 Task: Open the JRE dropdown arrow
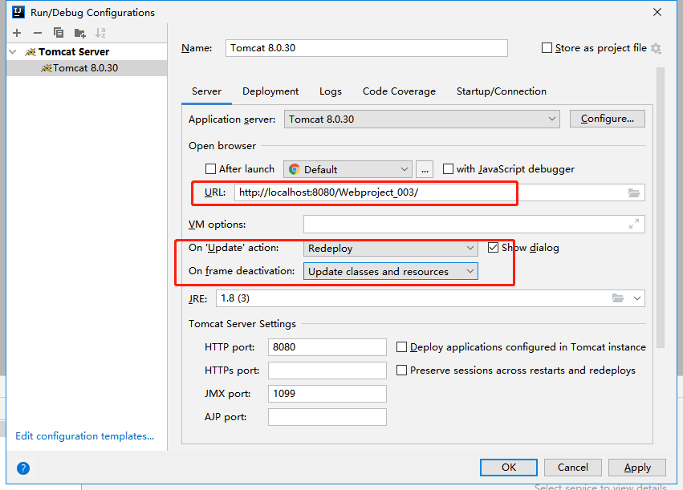click(x=637, y=298)
